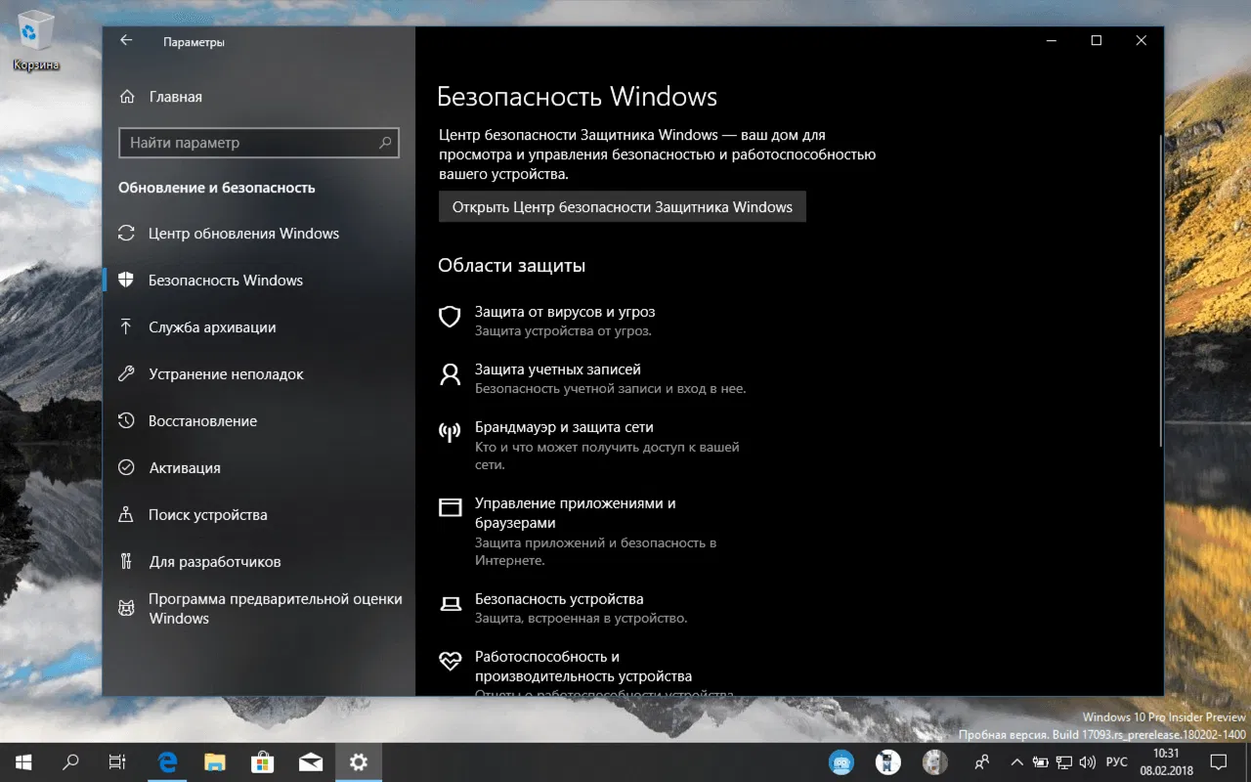Click the backup service arrow icon in sidebar
Screen dimensions: 1251x782
click(128, 326)
